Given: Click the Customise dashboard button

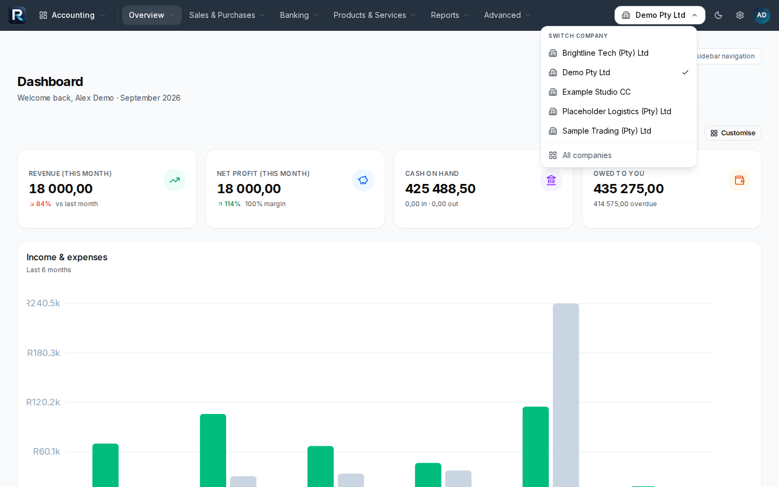Looking at the screenshot, I should [733, 133].
